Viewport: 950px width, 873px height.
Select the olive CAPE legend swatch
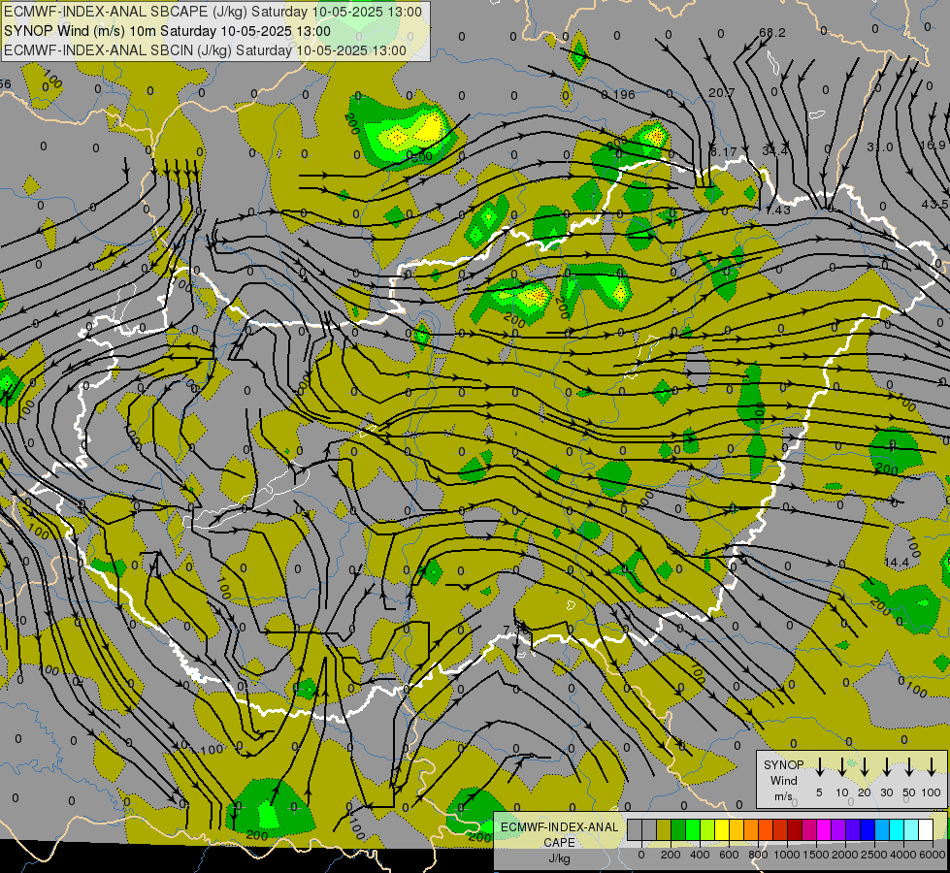[664, 829]
